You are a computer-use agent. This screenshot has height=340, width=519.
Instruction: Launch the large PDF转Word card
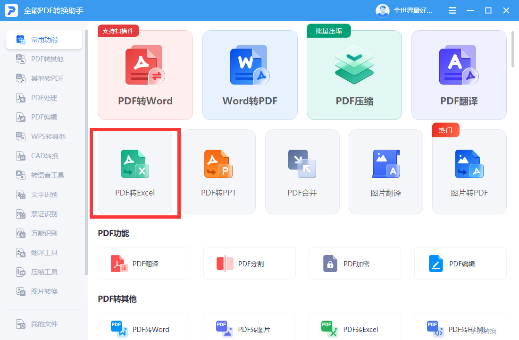pyautogui.click(x=145, y=75)
